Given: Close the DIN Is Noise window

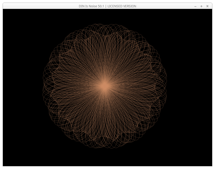Looking at the screenshot, I should point(207,6).
